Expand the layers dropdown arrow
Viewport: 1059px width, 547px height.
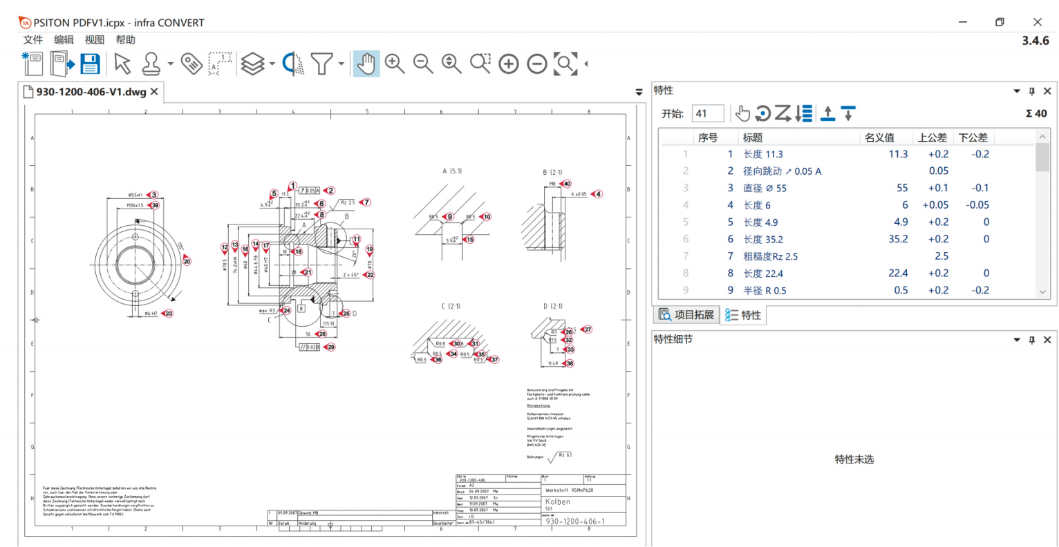click(x=272, y=64)
